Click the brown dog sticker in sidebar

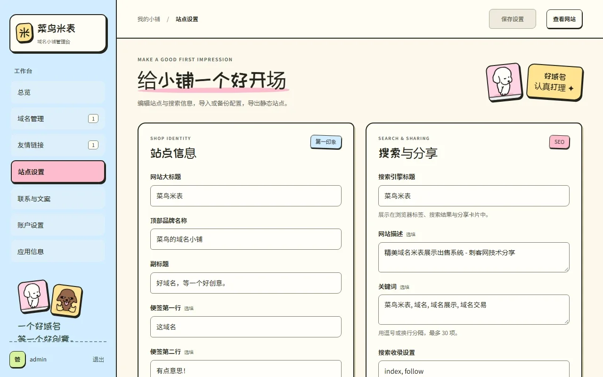click(66, 300)
